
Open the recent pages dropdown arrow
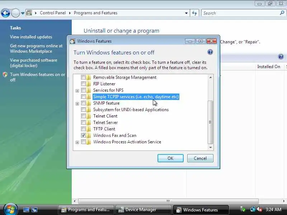click(23, 13)
